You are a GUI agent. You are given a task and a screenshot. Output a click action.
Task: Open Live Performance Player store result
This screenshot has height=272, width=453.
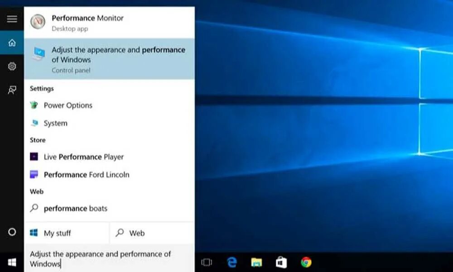[x=109, y=157]
